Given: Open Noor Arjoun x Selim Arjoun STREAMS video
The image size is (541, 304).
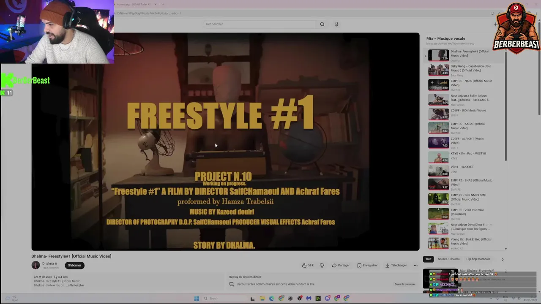Looking at the screenshot, I should point(465,99).
